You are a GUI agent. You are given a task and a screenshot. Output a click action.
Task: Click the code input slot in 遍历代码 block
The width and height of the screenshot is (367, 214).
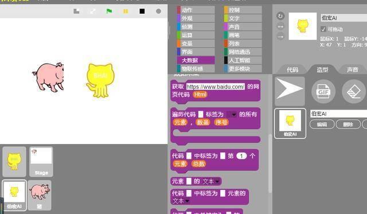click(x=201, y=114)
